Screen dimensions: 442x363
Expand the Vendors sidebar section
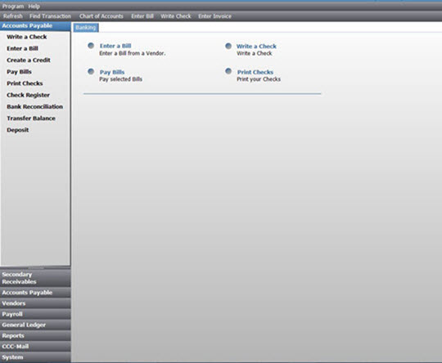[35, 303]
